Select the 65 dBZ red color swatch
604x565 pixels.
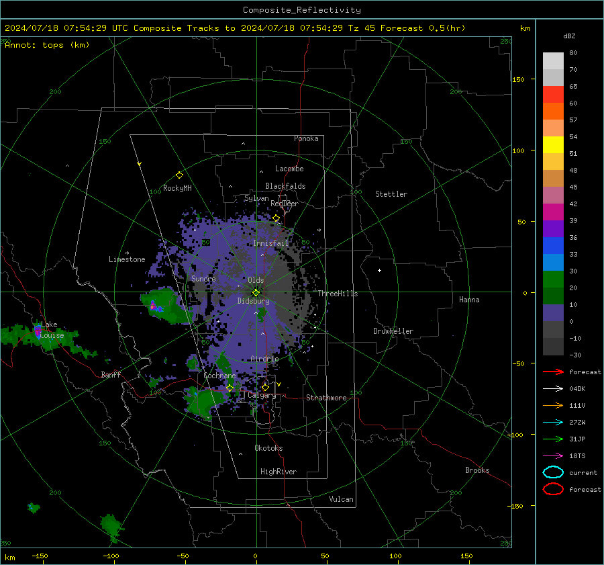point(553,94)
